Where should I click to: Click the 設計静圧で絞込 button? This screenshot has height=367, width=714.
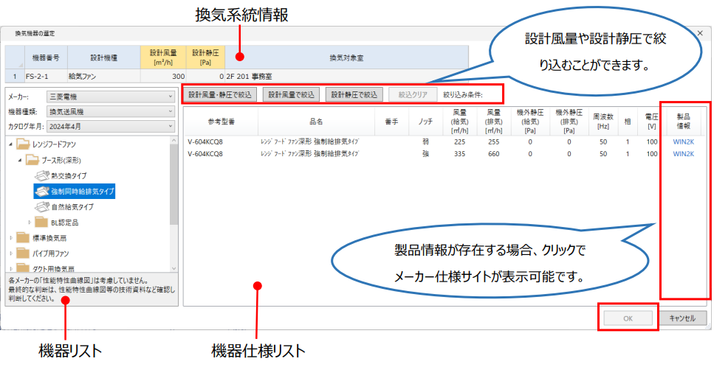pos(354,94)
